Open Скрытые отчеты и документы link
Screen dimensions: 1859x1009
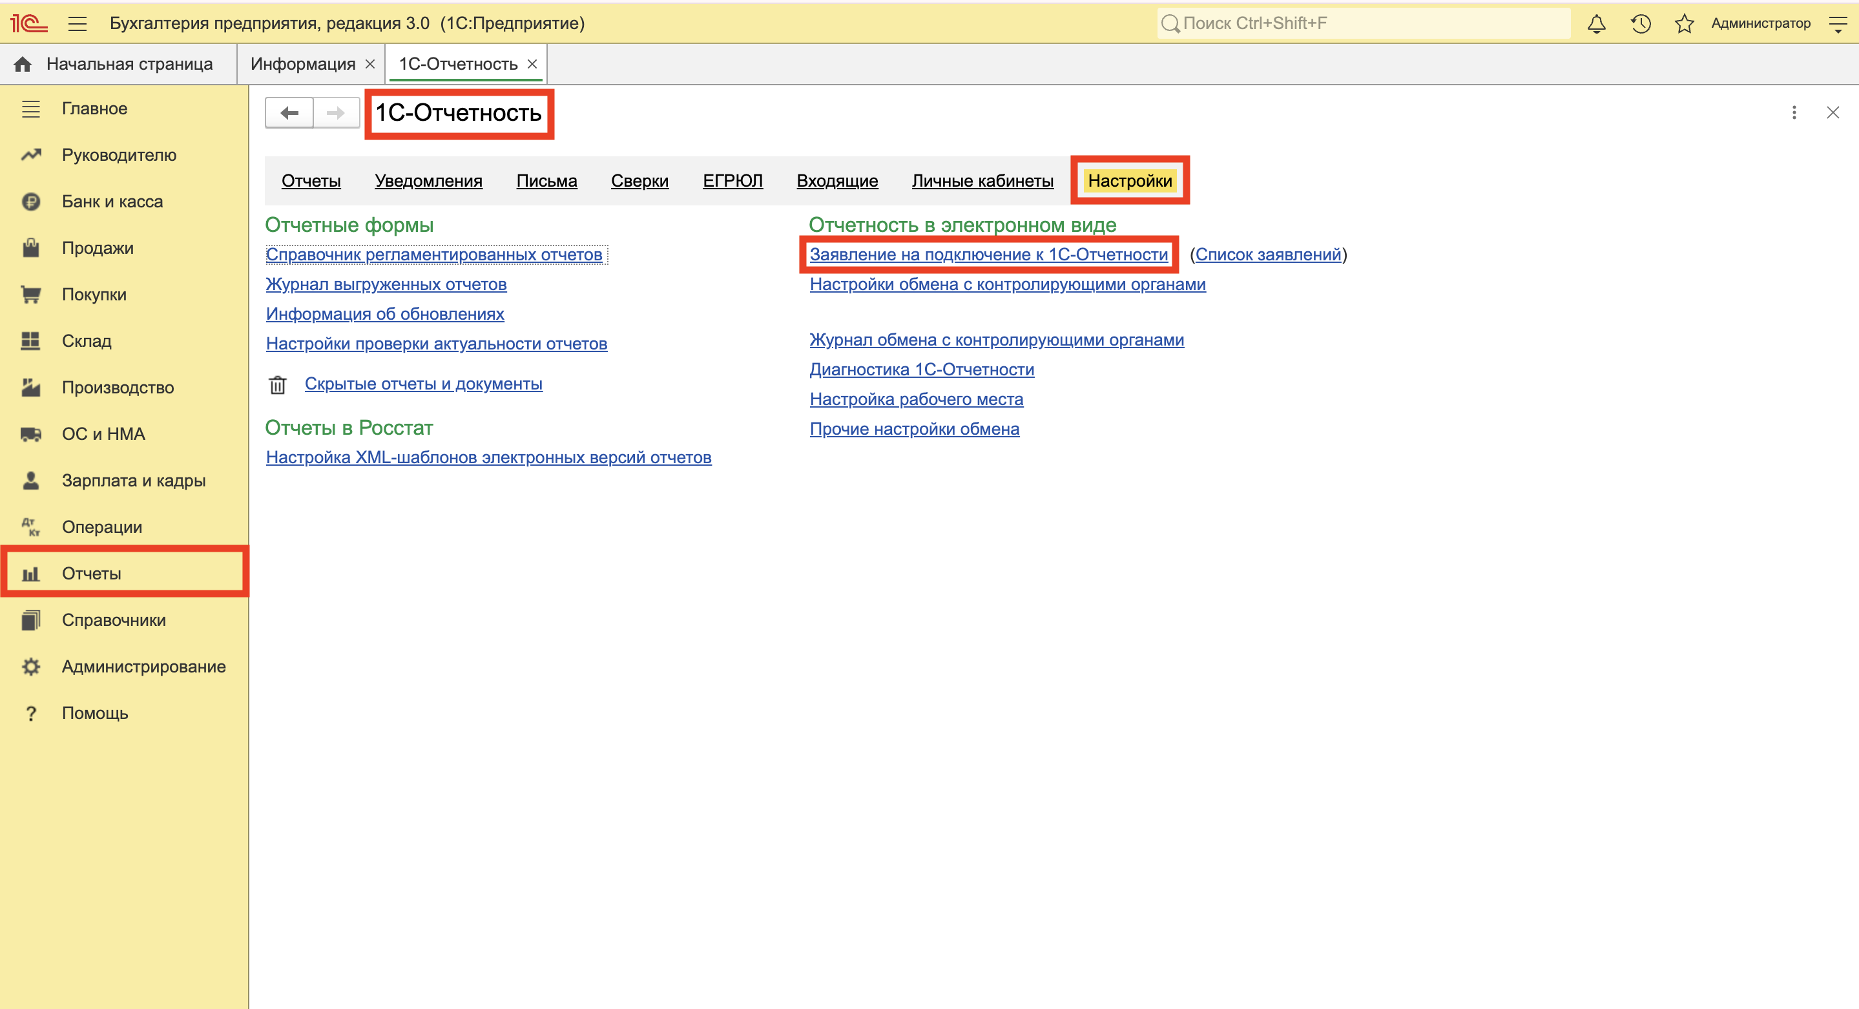[424, 384]
